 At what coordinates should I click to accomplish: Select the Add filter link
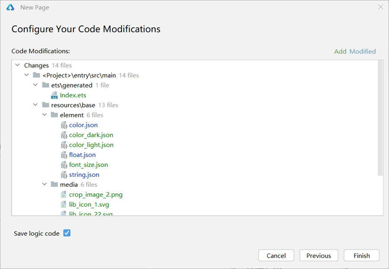click(x=340, y=51)
